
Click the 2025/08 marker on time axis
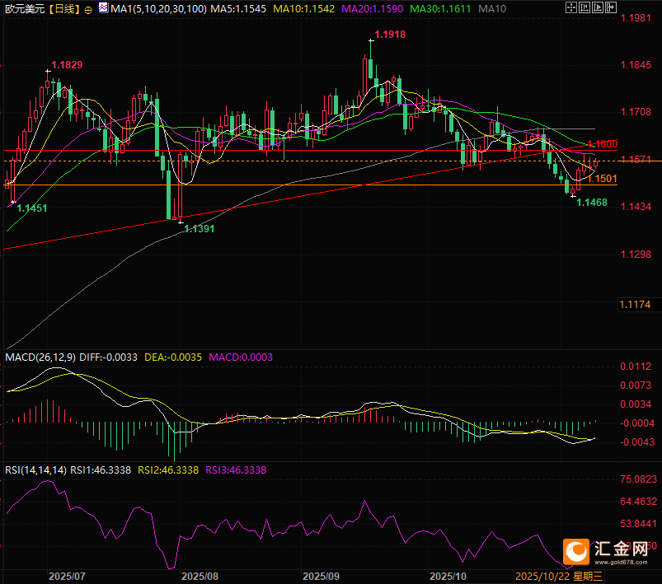199,576
